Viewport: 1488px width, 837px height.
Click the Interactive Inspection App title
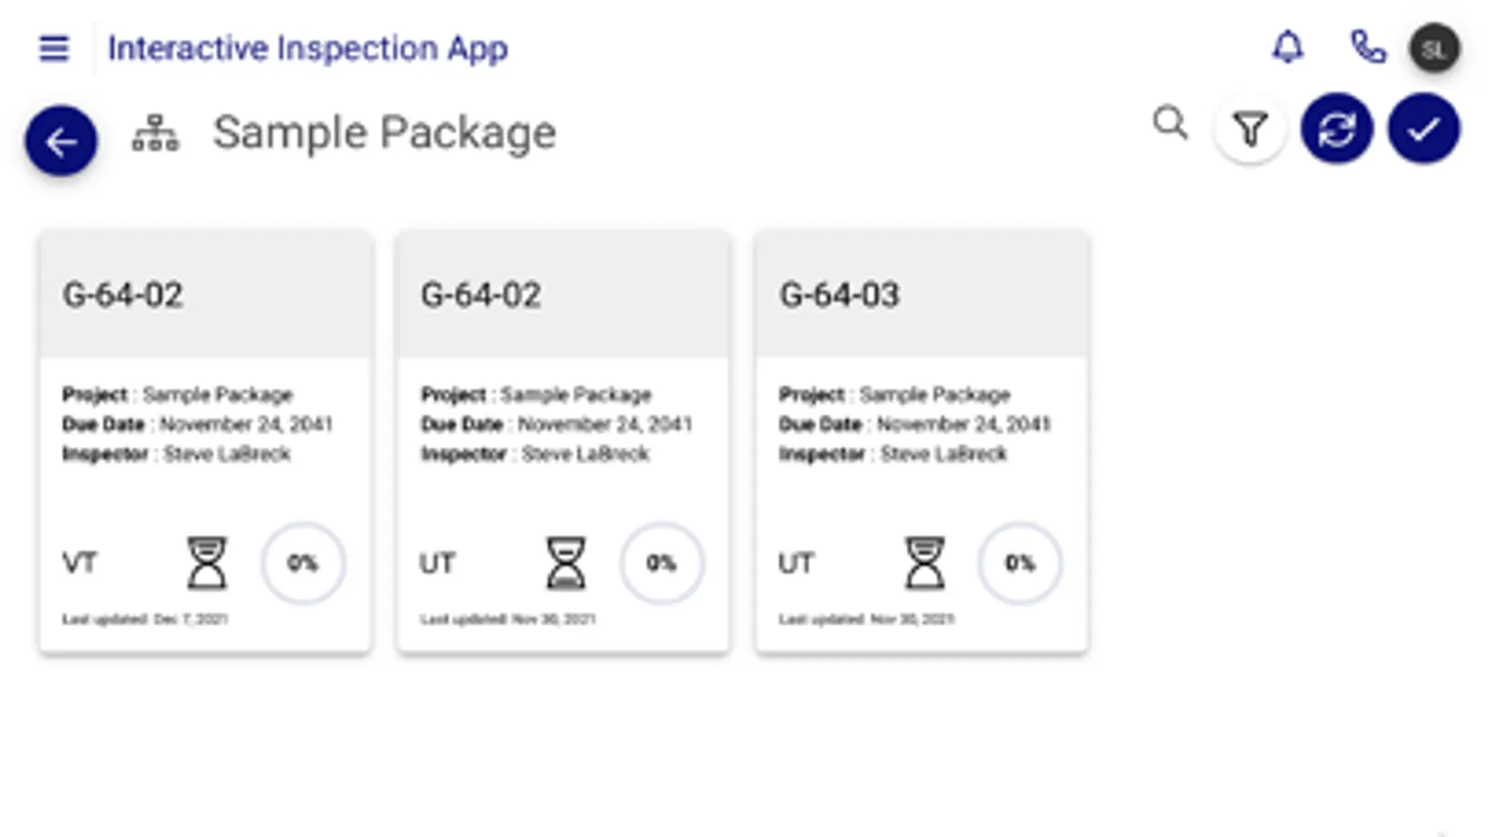point(307,48)
